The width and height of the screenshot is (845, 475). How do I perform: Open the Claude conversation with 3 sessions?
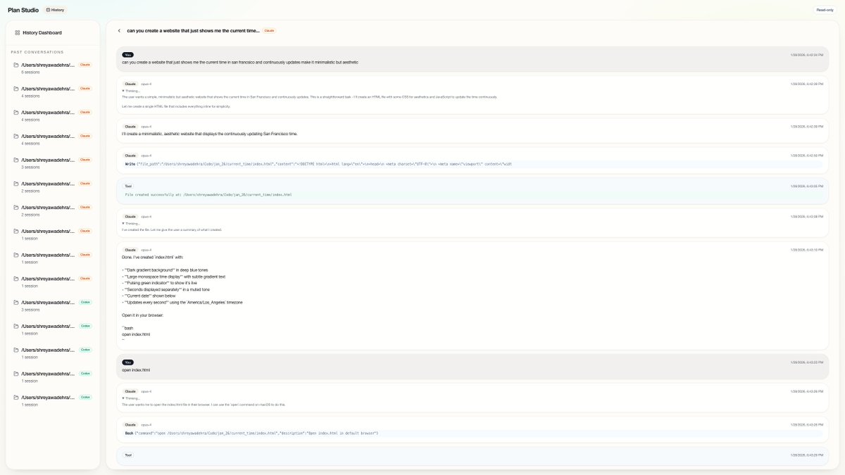coord(53,163)
